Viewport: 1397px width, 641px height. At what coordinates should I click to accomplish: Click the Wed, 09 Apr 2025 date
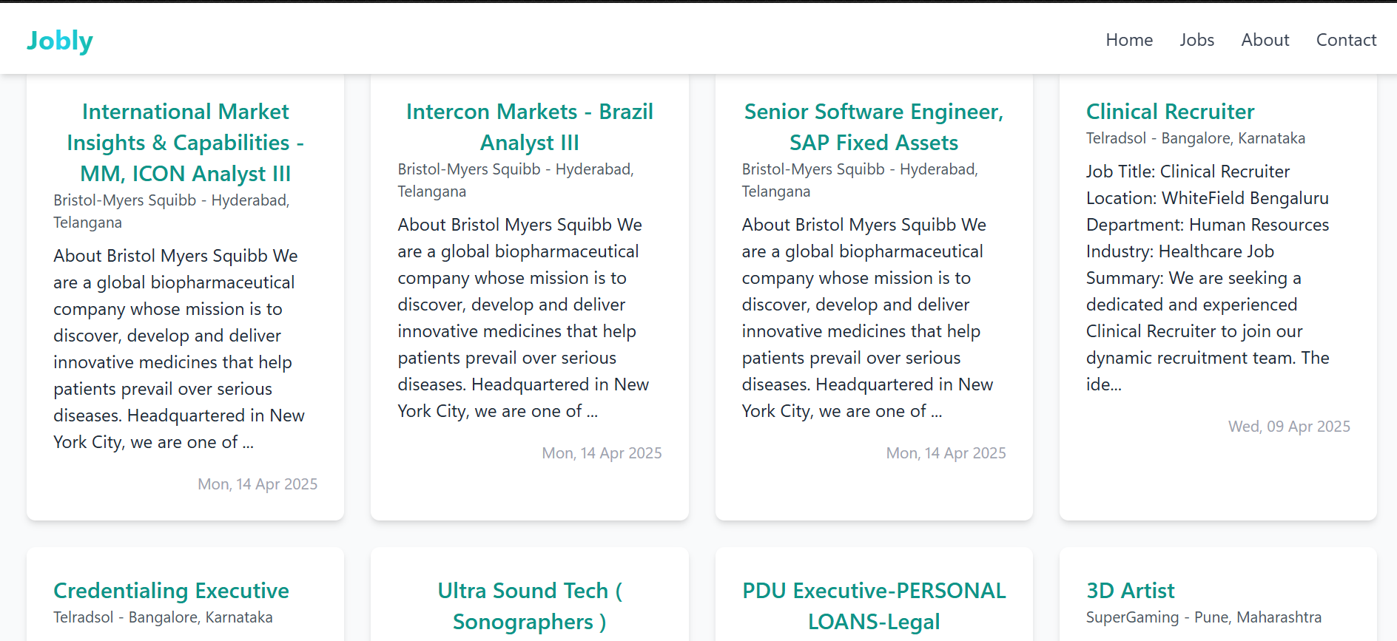(x=1289, y=427)
